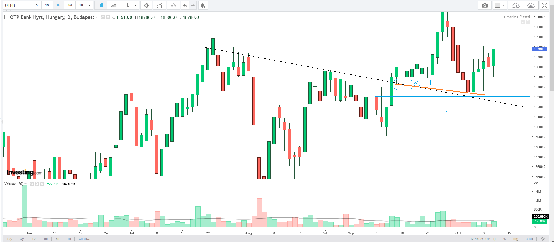
Task: Undo the last chart action
Action: pyautogui.click(x=185, y=5)
